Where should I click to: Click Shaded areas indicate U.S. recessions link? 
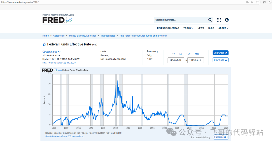(x=64, y=136)
